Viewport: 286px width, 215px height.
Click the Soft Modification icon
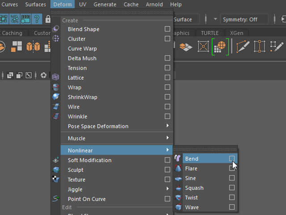56,160
